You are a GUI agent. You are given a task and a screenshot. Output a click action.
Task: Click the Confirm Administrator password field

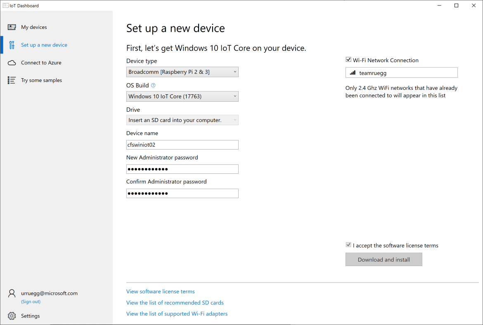click(182, 193)
